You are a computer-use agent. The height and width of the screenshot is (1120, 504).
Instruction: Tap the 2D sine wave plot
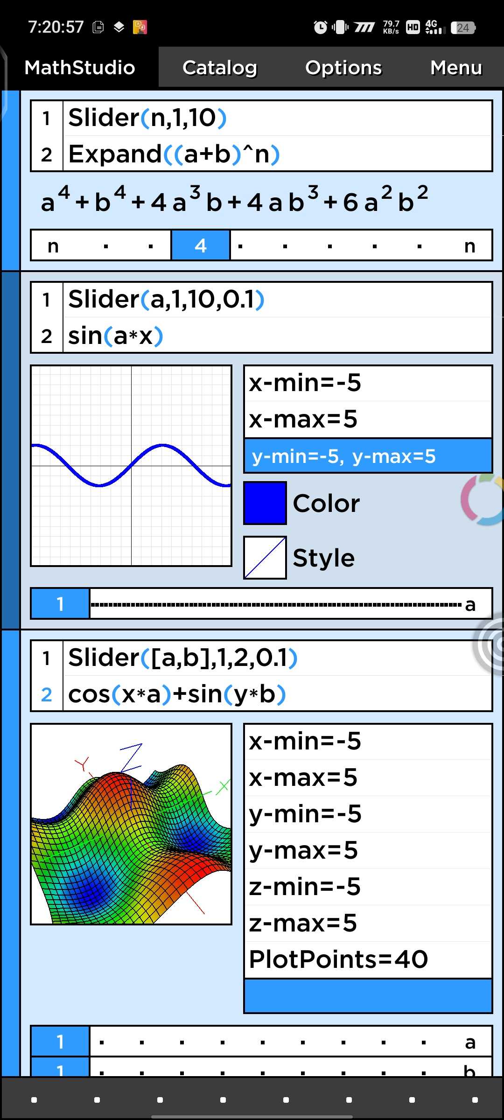click(131, 466)
